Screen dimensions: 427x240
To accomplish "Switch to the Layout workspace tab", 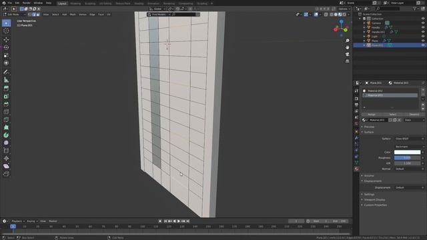I will coord(62,3).
